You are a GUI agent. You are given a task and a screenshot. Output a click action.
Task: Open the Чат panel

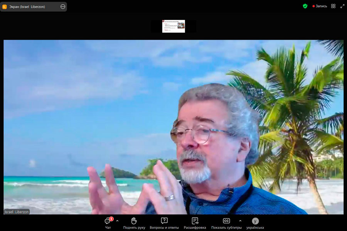pyautogui.click(x=108, y=223)
